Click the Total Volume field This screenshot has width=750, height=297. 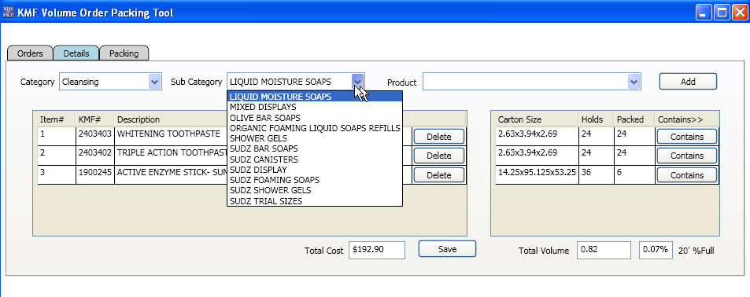(x=604, y=250)
